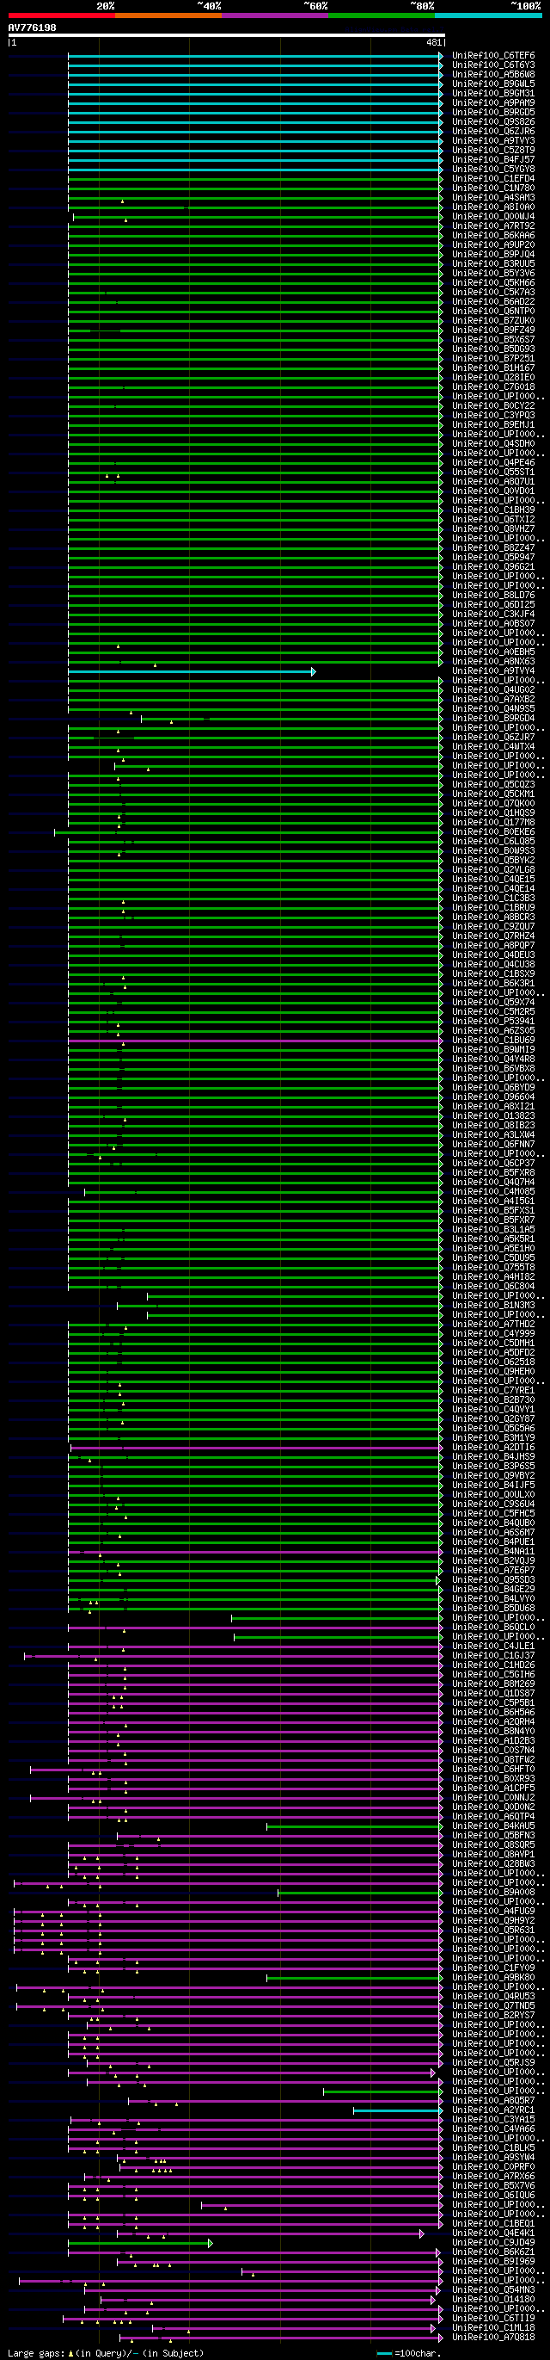Screen dimensions: 550x2360
Task: Select the UniRef100_C1BRU9 label
Action: 493,908
